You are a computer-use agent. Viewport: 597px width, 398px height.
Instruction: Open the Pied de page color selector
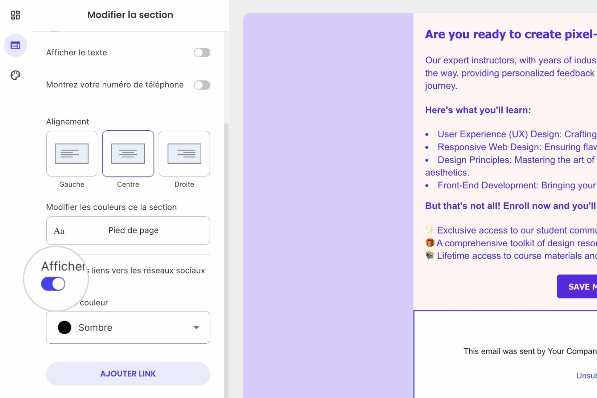pos(128,230)
